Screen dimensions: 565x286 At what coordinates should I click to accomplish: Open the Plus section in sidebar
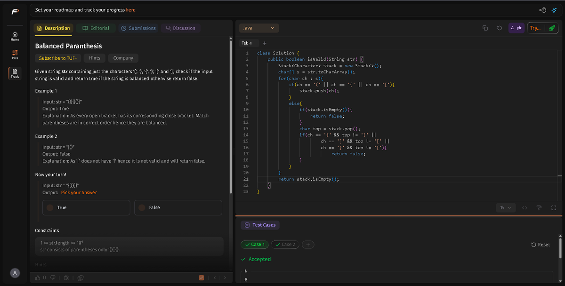click(15, 54)
